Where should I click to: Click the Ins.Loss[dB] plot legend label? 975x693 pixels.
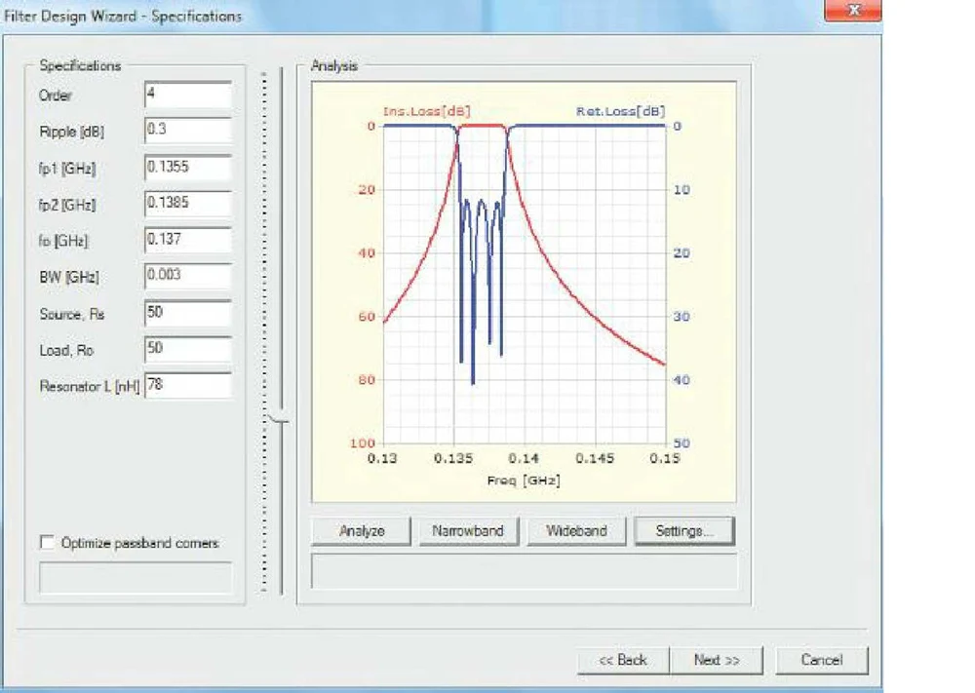pos(427,111)
